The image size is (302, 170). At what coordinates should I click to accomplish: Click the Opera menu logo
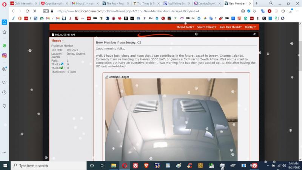[x=4, y=3]
